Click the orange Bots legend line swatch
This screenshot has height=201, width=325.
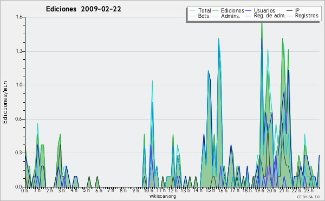point(192,16)
